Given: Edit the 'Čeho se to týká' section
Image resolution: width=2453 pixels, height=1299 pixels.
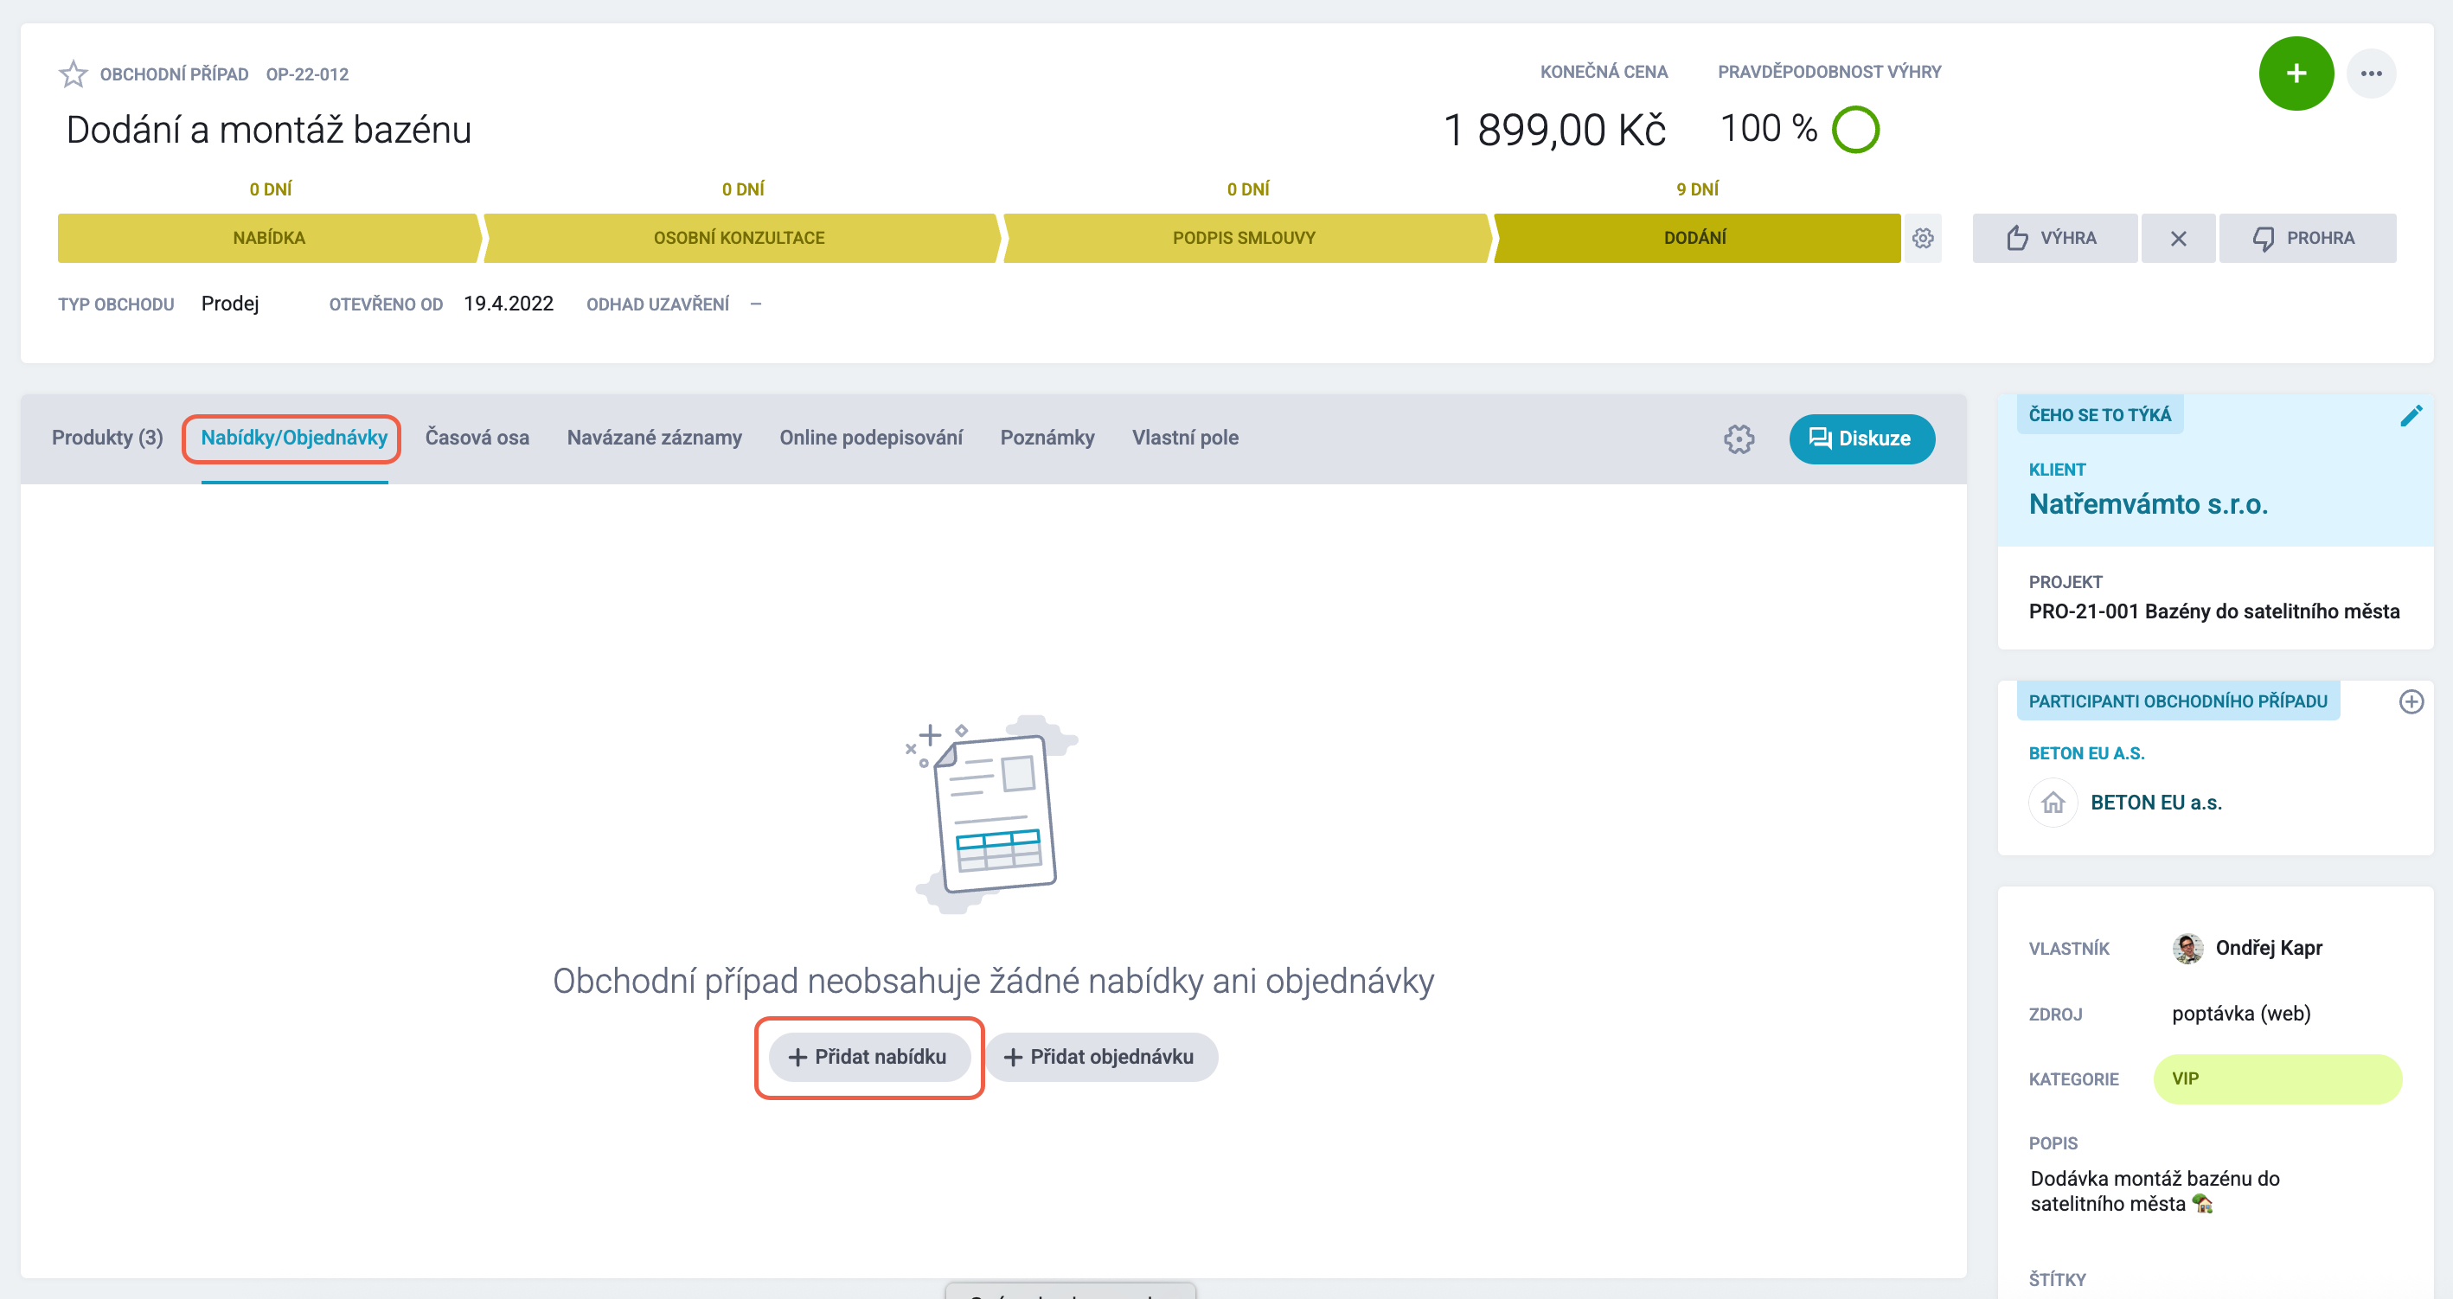Looking at the screenshot, I should tap(2410, 416).
